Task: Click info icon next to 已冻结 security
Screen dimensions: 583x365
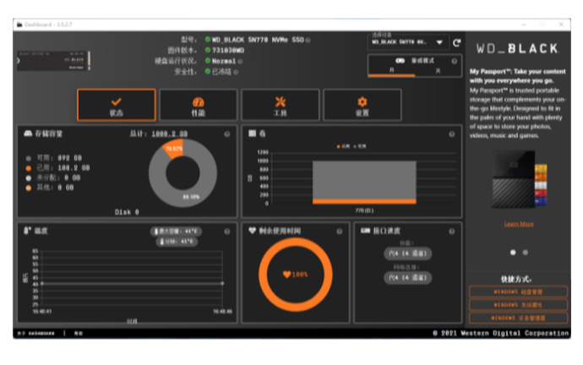Action: pyautogui.click(x=236, y=72)
